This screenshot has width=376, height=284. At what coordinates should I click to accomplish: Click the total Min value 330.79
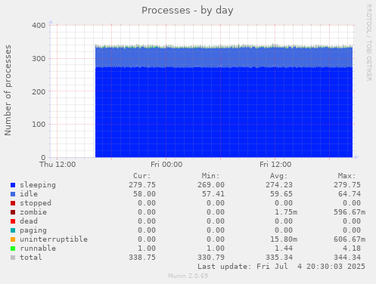[x=211, y=258]
